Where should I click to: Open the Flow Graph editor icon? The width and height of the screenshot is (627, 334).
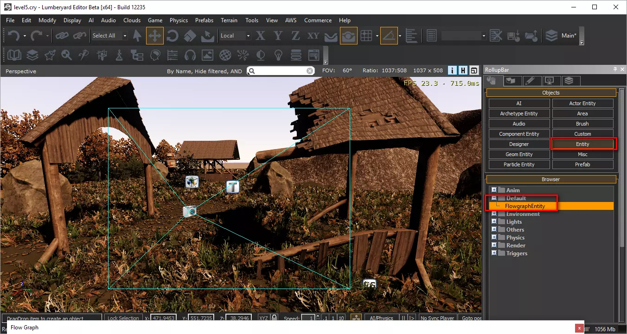pos(137,55)
